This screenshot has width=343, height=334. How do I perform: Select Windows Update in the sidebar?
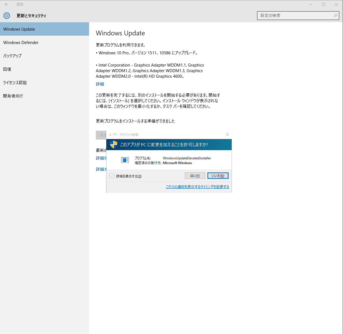(45, 29)
